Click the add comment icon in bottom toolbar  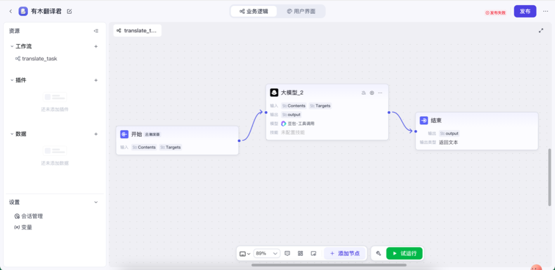pyautogui.click(x=287, y=254)
